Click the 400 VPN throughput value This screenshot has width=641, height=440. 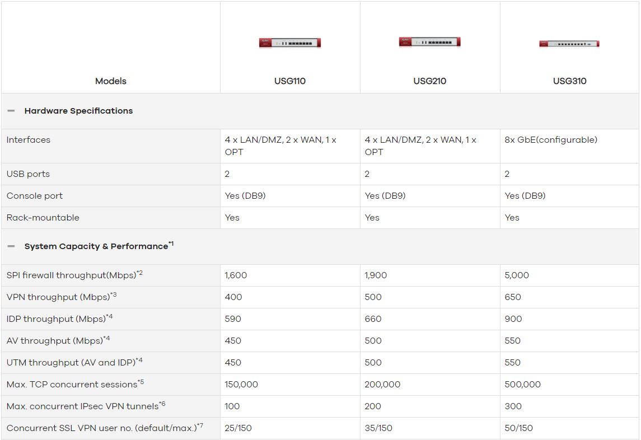[233, 297]
